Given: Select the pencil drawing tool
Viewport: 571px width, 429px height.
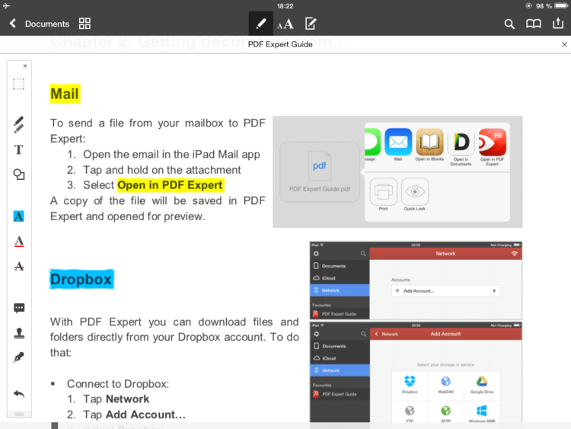Looking at the screenshot, I should [x=19, y=125].
